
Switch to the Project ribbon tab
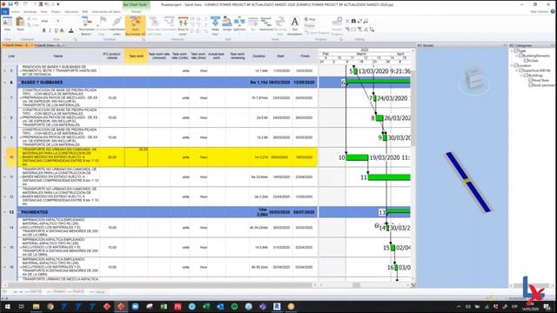pos(56,11)
